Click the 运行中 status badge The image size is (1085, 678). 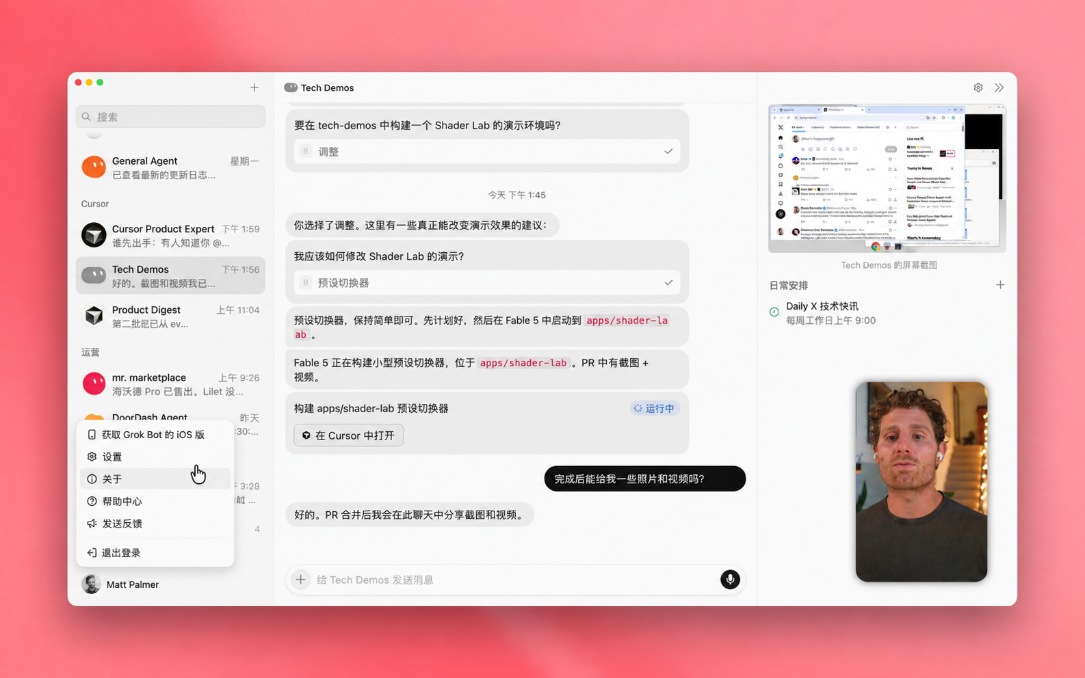point(654,408)
